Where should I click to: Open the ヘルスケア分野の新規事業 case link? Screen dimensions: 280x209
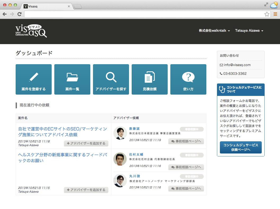click(63, 157)
